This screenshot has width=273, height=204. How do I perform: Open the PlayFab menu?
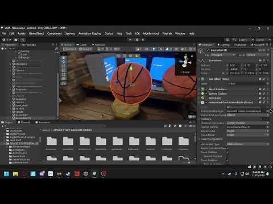pos(167,33)
